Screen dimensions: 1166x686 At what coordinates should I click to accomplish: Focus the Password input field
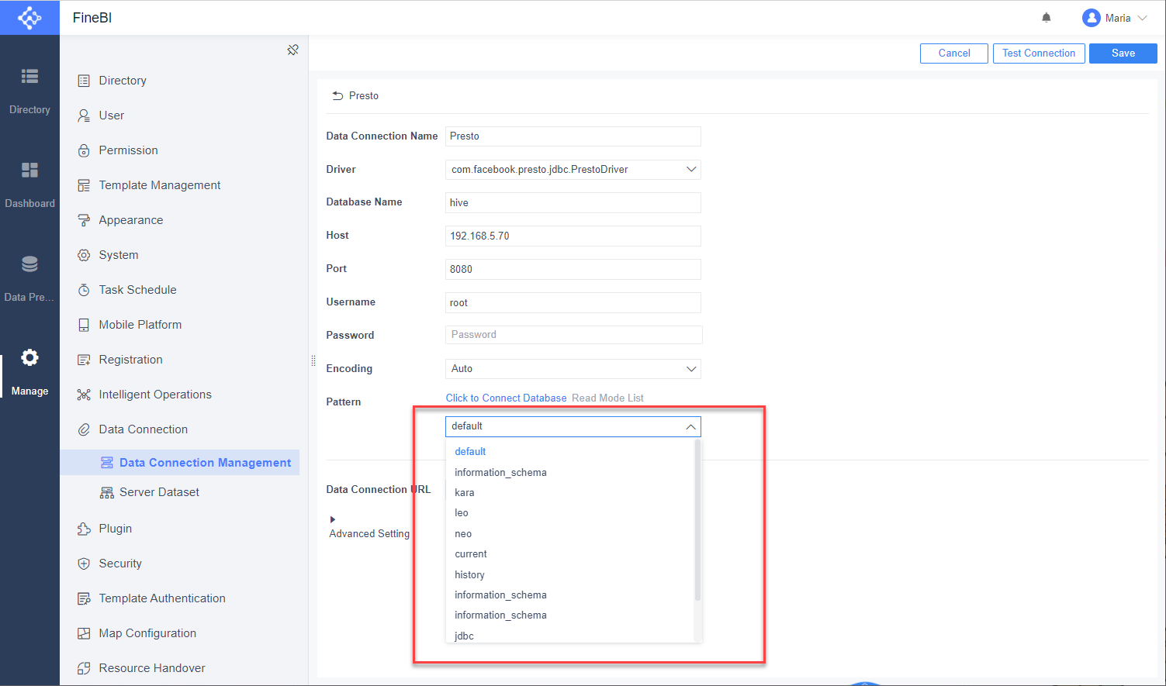573,335
